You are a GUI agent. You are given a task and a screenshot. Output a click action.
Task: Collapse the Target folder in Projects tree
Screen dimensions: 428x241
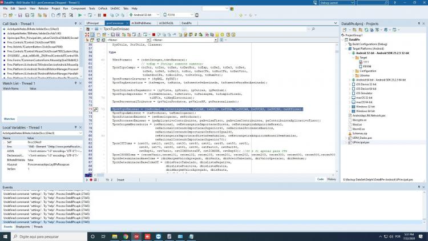coord(353,58)
